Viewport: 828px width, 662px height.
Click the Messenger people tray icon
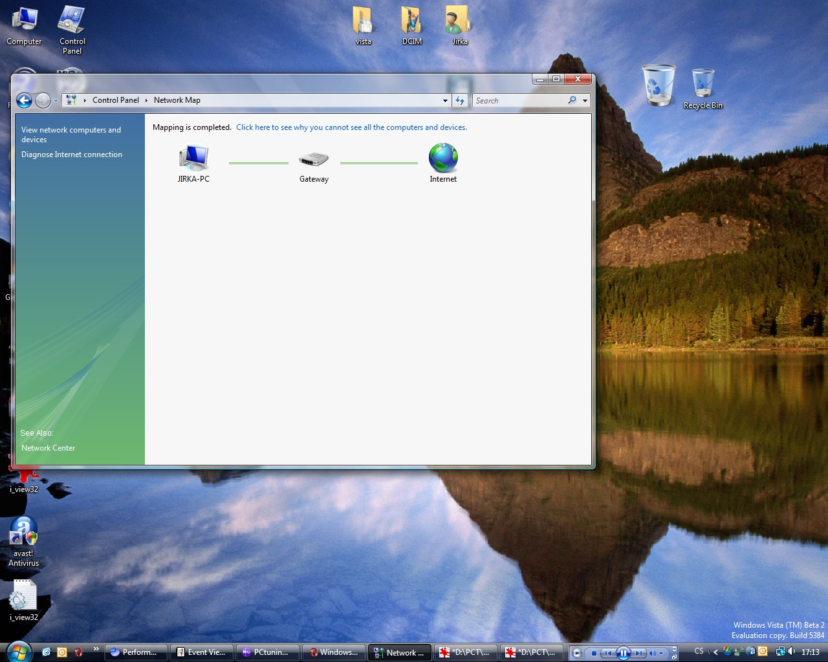[x=737, y=652]
